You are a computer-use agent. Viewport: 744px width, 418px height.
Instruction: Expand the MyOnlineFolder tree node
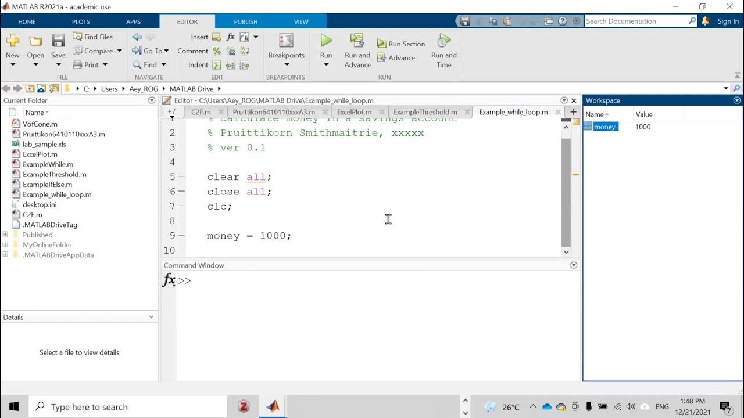5,244
